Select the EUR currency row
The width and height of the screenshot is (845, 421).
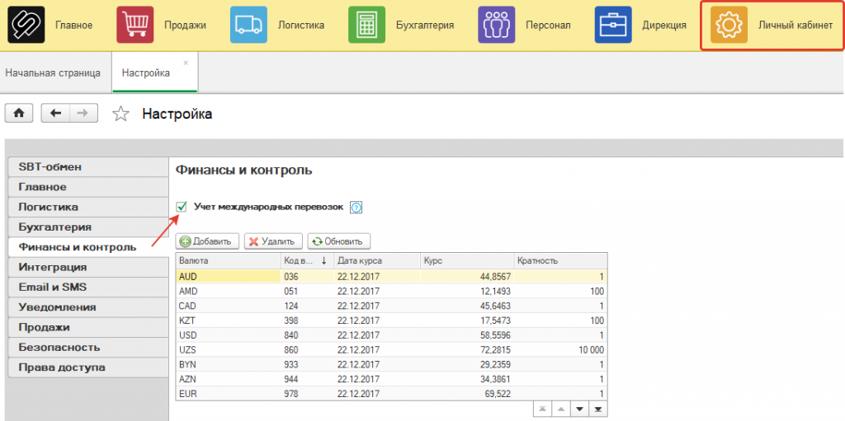(x=392, y=394)
